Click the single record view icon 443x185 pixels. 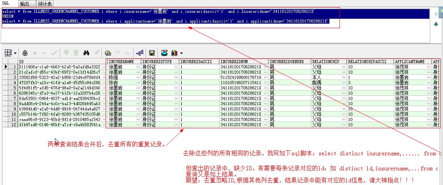108,53
